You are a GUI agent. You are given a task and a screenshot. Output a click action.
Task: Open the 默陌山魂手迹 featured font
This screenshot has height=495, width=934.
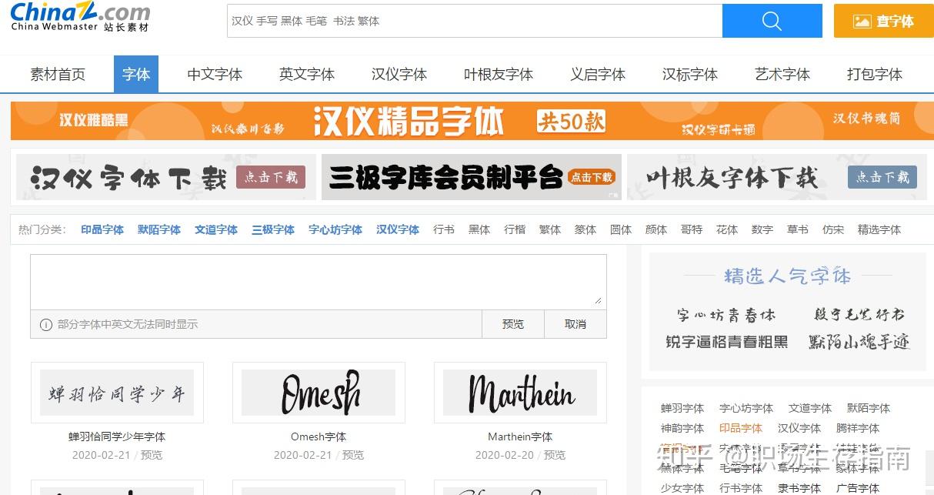pyautogui.click(x=859, y=342)
